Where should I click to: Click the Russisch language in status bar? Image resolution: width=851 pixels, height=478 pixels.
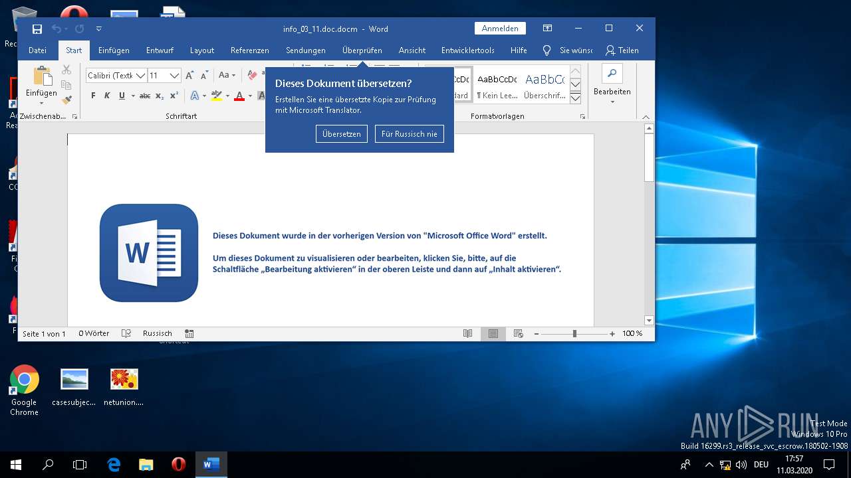158,333
